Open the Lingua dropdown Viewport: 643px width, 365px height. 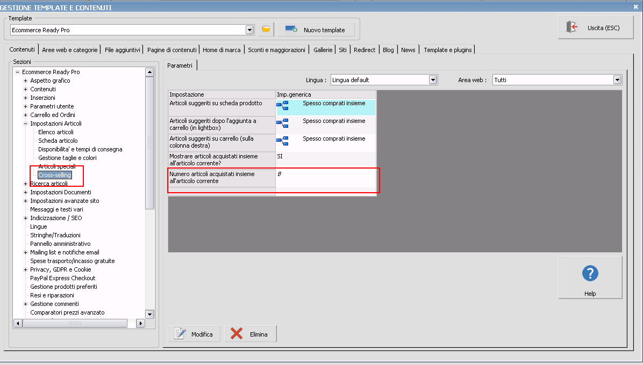(x=433, y=80)
